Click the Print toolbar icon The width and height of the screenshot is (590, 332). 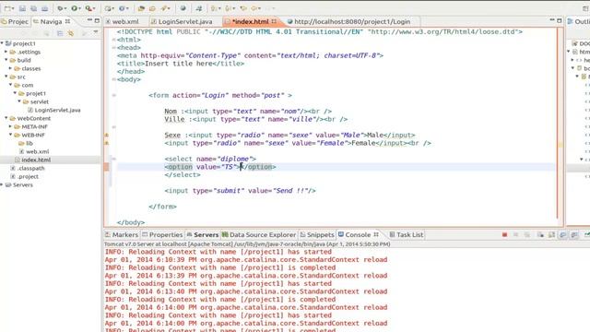pos(45,8)
